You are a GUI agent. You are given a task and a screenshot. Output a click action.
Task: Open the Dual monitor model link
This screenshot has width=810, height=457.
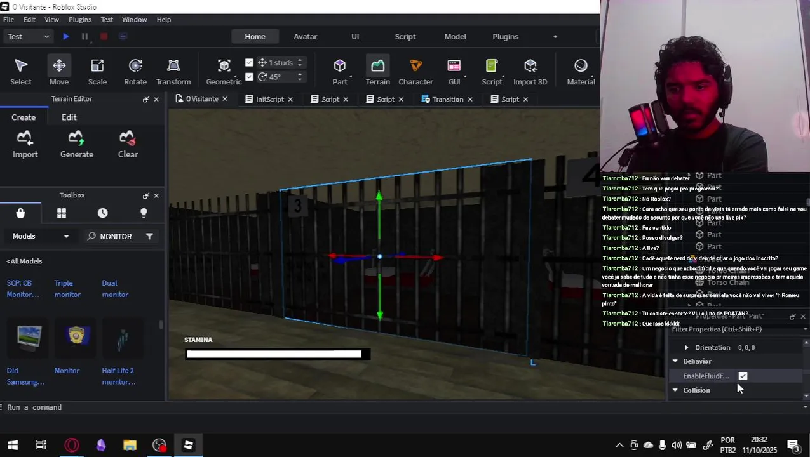pos(115,289)
